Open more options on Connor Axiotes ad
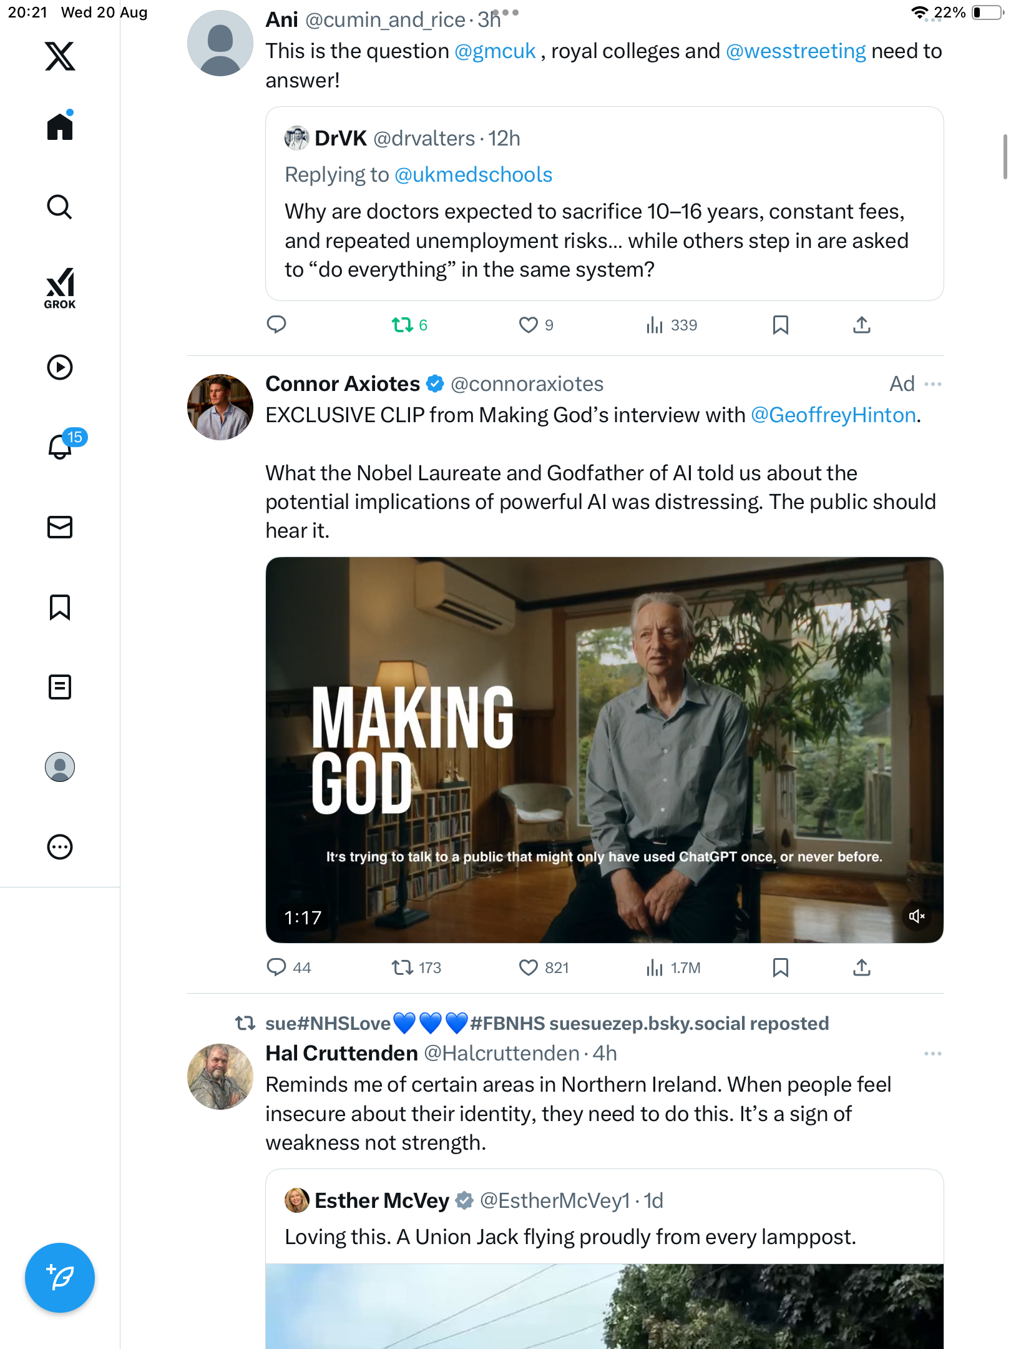This screenshot has height=1349, width=1011. point(933,384)
